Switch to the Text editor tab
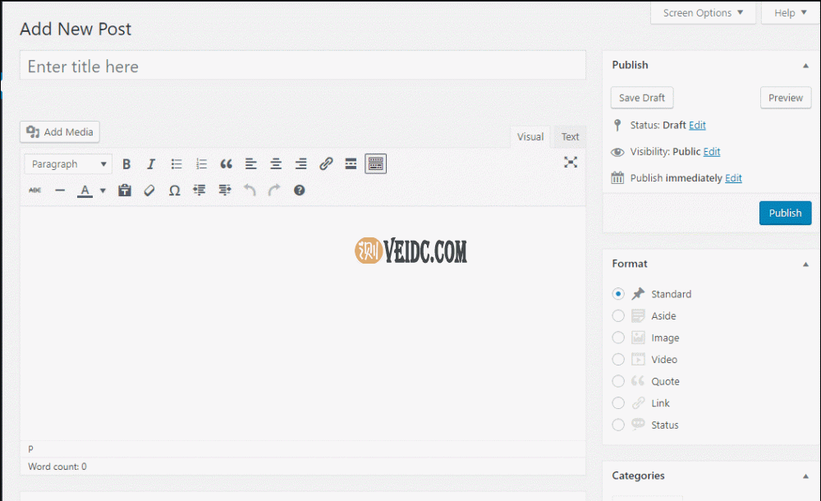Screen dimensions: 821x501 coord(570,137)
